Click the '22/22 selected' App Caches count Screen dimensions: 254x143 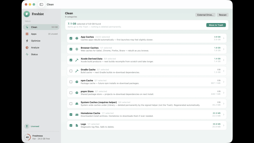click(102, 37)
